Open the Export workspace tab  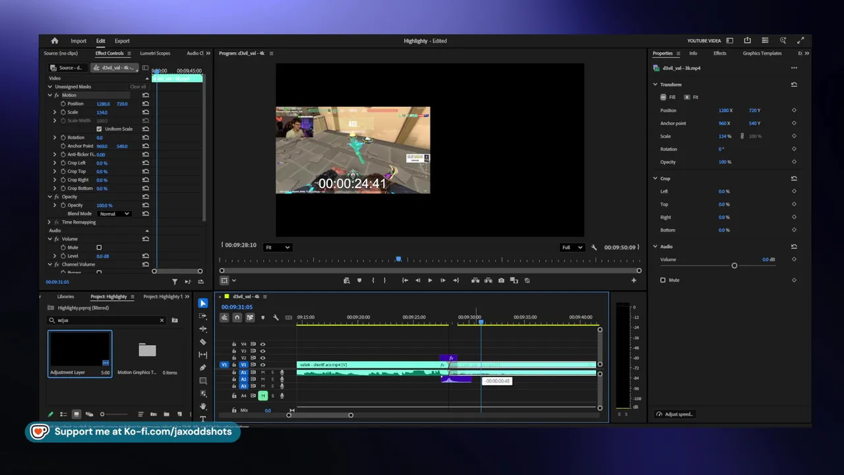(x=122, y=41)
